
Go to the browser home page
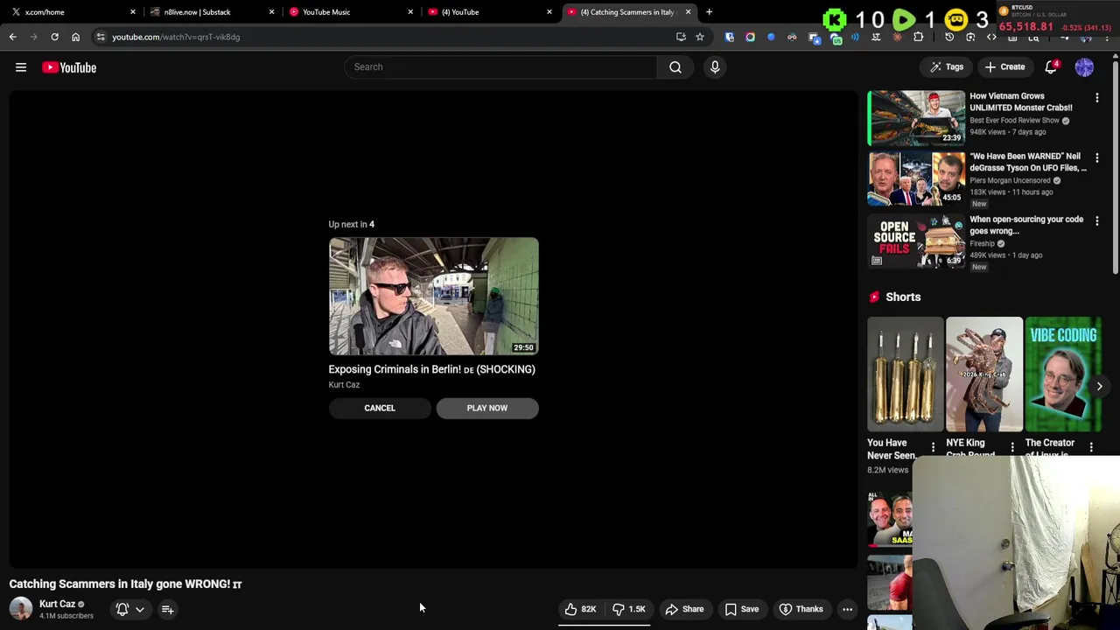point(75,37)
